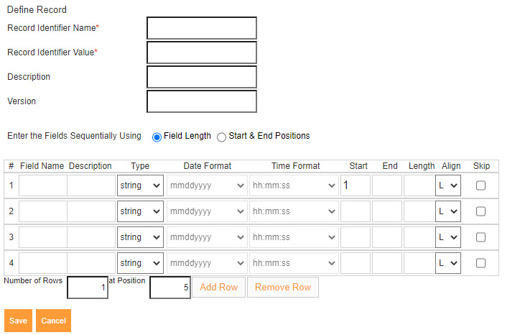Click the Record Identifier Value input
The image size is (520, 335).
(201, 52)
